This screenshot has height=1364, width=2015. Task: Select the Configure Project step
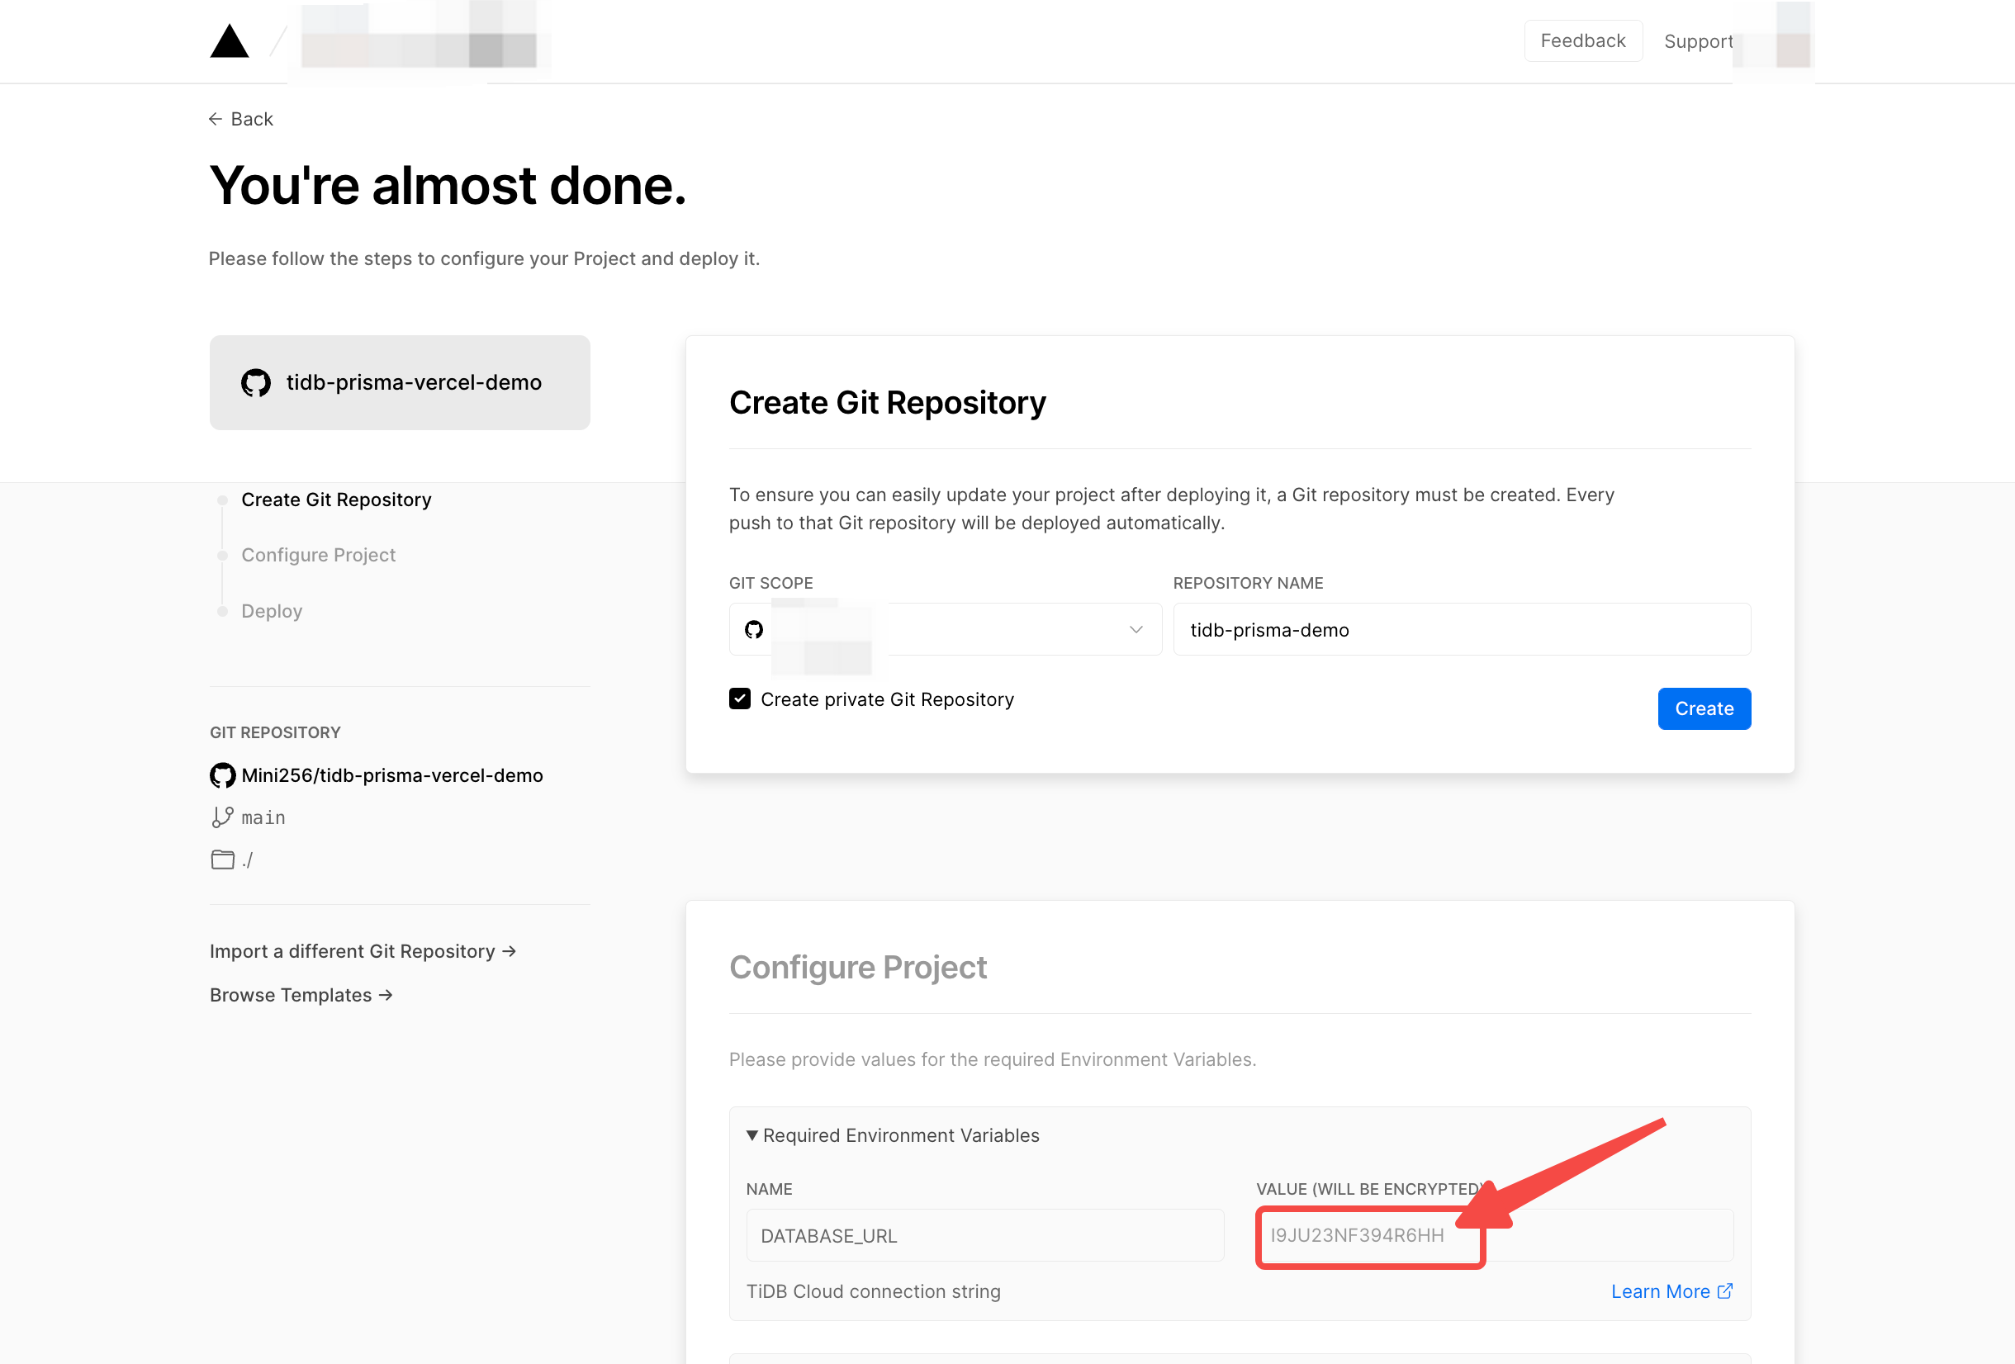pyautogui.click(x=318, y=555)
